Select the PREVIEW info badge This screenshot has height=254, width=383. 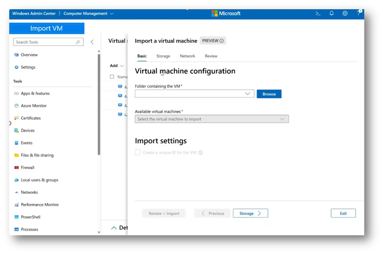pyautogui.click(x=213, y=40)
